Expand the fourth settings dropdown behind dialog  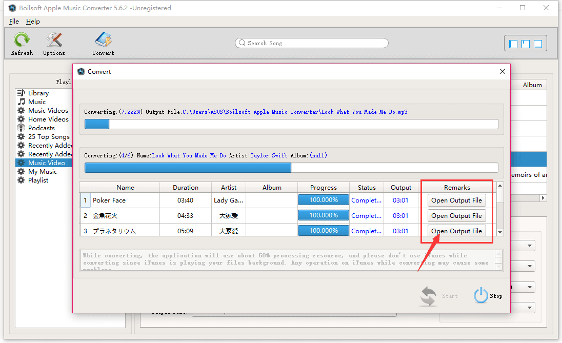click(529, 308)
